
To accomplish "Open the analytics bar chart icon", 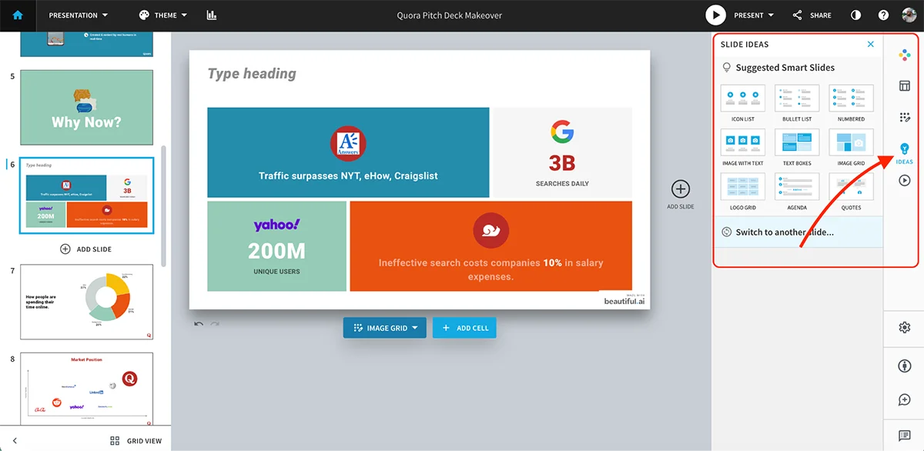I will point(212,15).
